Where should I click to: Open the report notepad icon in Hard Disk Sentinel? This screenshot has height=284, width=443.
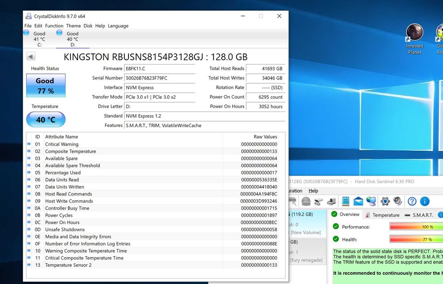tap(346, 202)
